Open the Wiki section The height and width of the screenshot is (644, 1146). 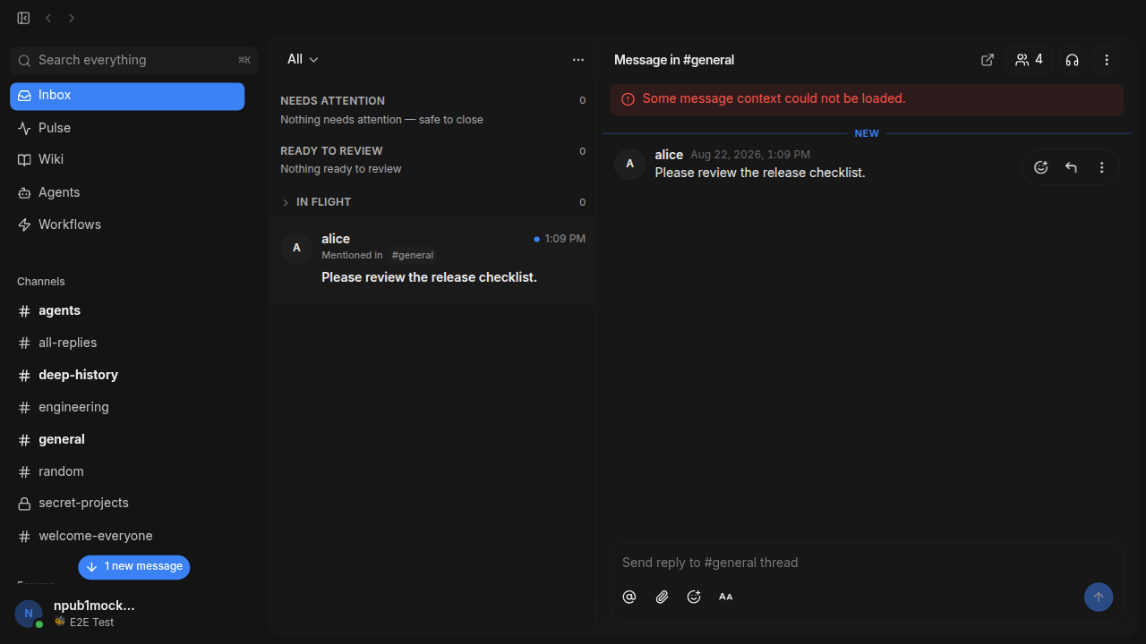pyautogui.click(x=127, y=159)
